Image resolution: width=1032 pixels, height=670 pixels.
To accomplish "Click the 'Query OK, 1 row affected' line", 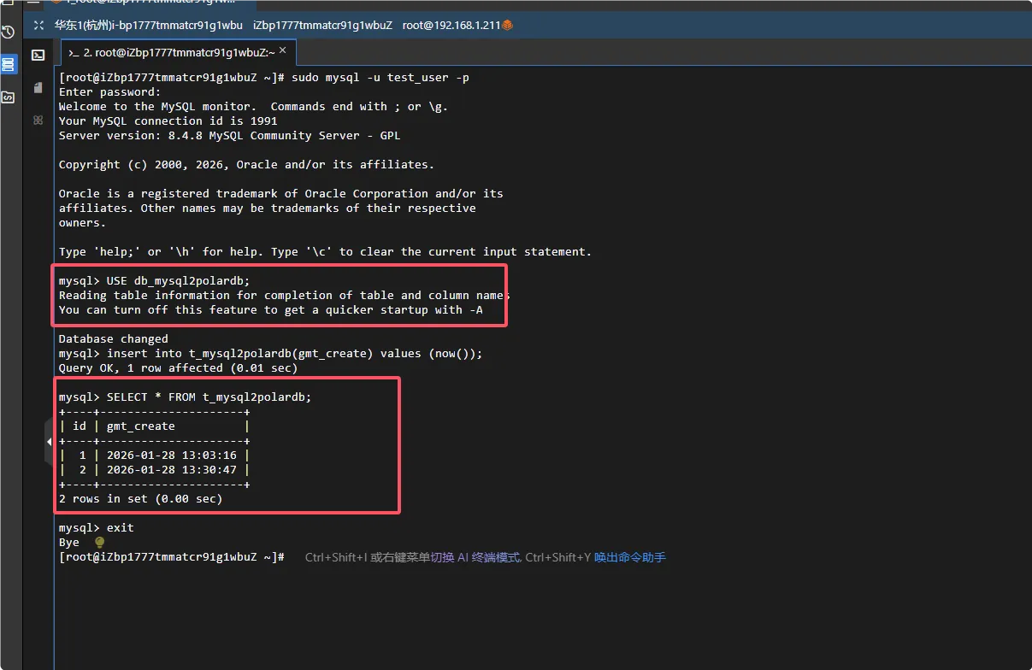I will point(179,368).
